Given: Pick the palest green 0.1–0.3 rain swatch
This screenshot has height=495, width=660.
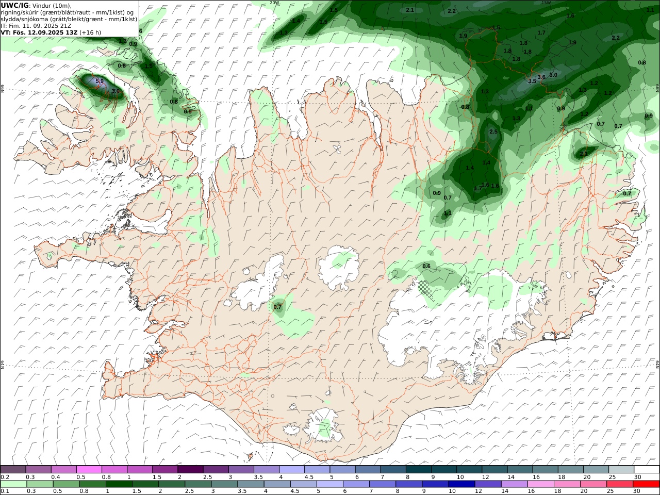Looking at the screenshot, I should click(13, 484).
